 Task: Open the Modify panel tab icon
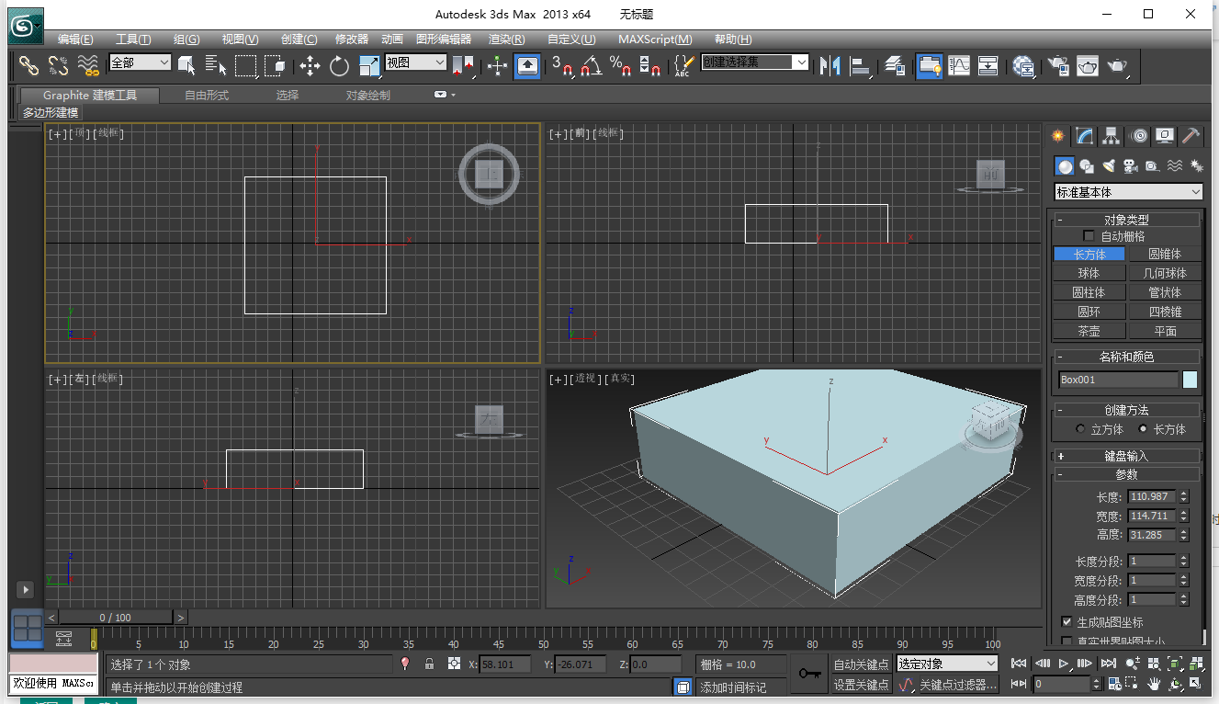pyautogui.click(x=1085, y=136)
